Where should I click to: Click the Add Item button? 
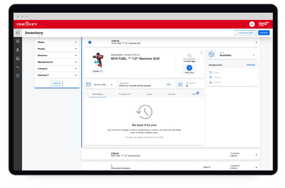(x=264, y=33)
